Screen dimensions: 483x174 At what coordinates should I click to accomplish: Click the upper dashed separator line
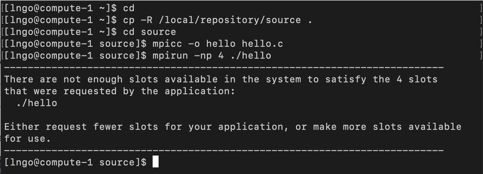click(224, 68)
